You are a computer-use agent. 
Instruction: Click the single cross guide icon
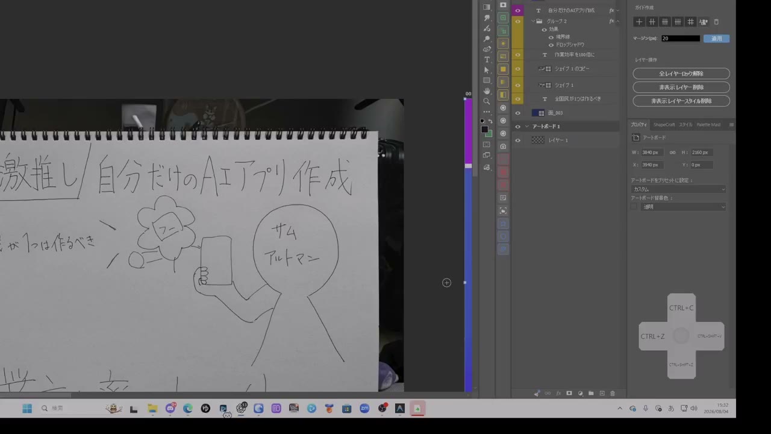point(639,22)
